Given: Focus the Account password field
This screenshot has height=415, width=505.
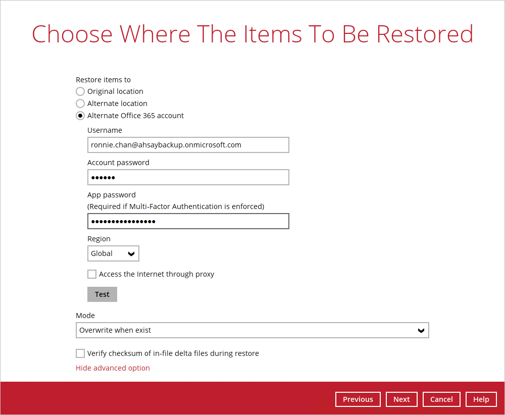Looking at the screenshot, I should 188,177.
